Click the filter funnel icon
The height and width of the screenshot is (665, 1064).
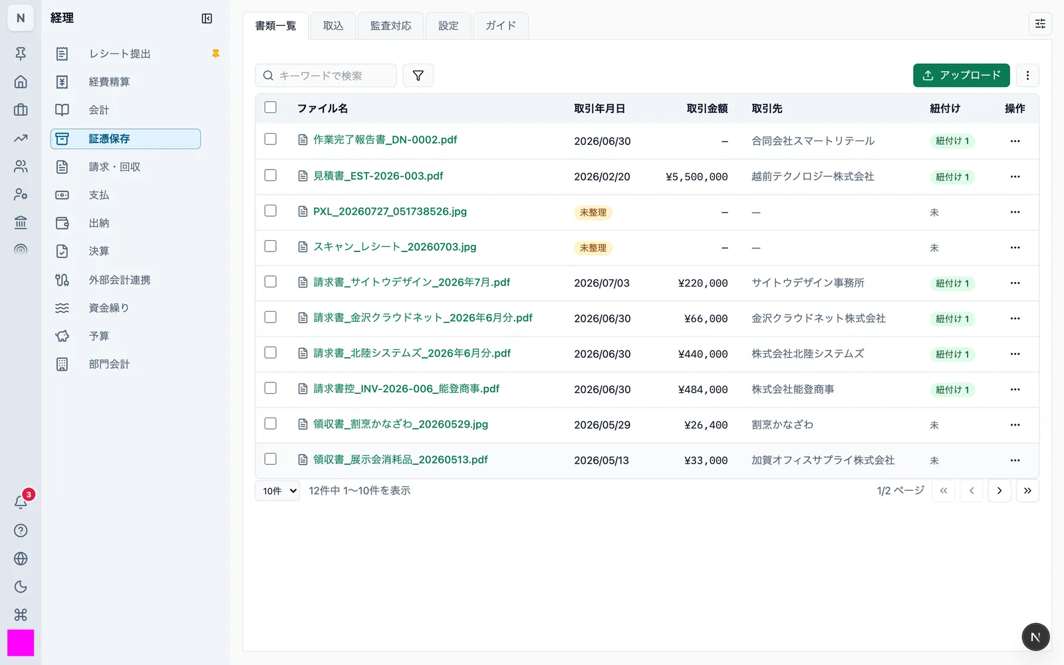pyautogui.click(x=418, y=76)
